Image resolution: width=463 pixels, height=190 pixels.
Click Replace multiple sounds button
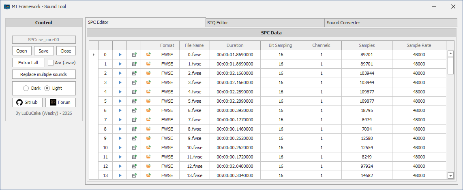(44, 74)
